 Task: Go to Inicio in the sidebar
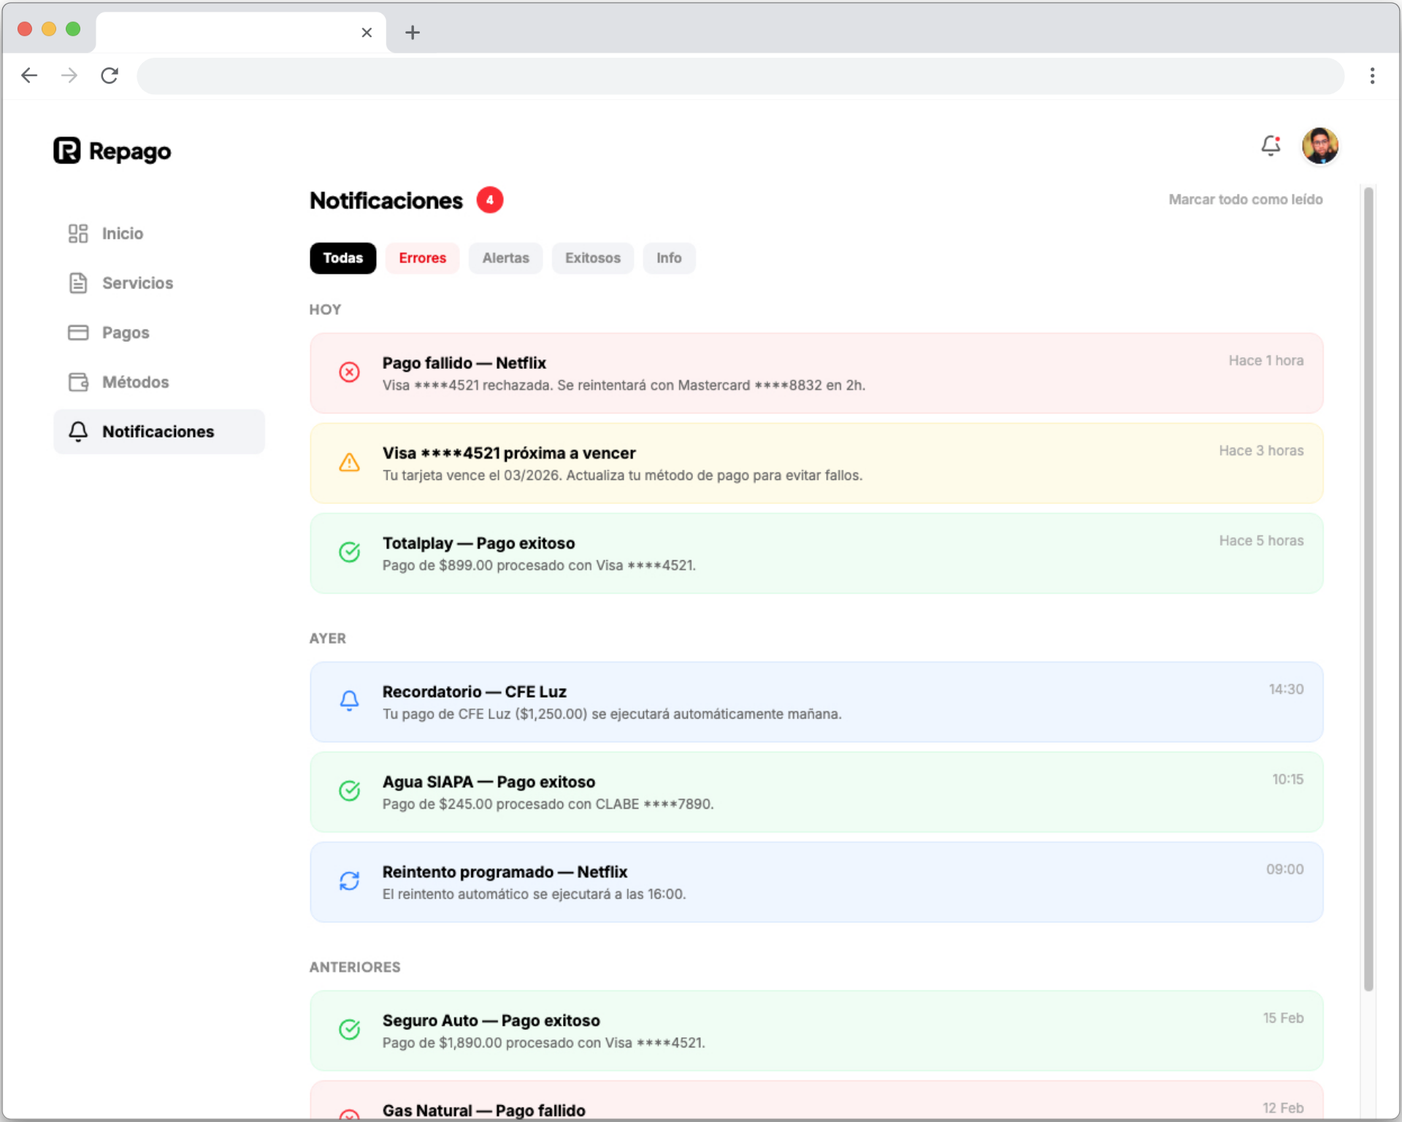(x=159, y=233)
